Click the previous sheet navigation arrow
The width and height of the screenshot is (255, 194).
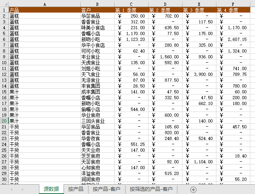(11, 189)
